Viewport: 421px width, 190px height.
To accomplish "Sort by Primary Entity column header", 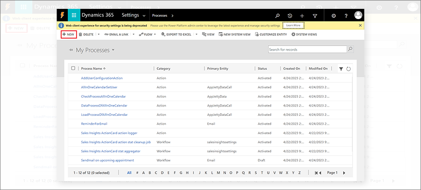I will [x=218, y=68].
